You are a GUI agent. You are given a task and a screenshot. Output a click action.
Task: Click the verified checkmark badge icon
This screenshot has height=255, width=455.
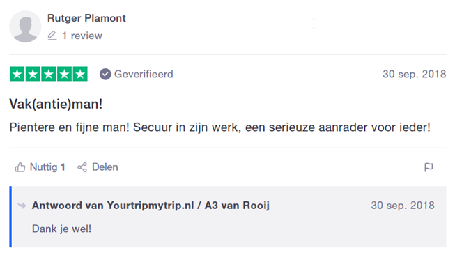[105, 74]
